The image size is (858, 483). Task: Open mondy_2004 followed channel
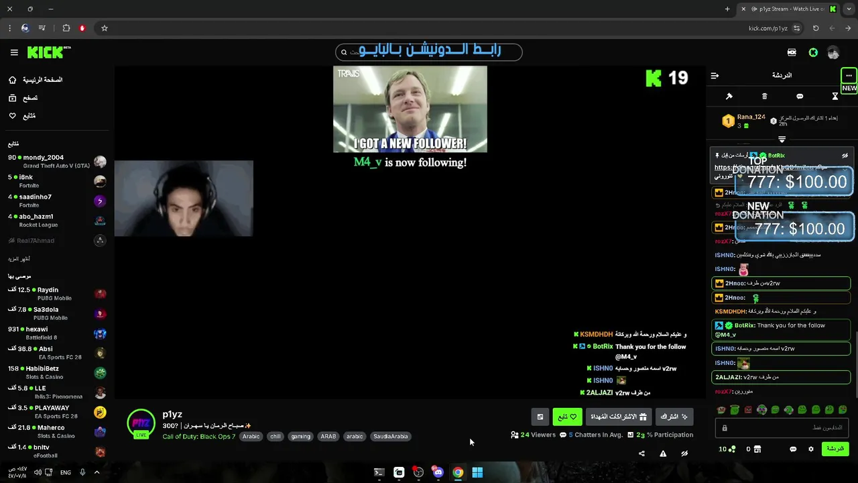(57, 161)
